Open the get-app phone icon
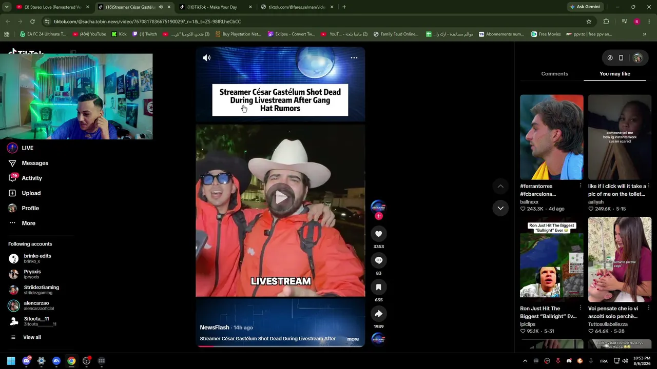This screenshot has height=369, width=657. coord(621,58)
